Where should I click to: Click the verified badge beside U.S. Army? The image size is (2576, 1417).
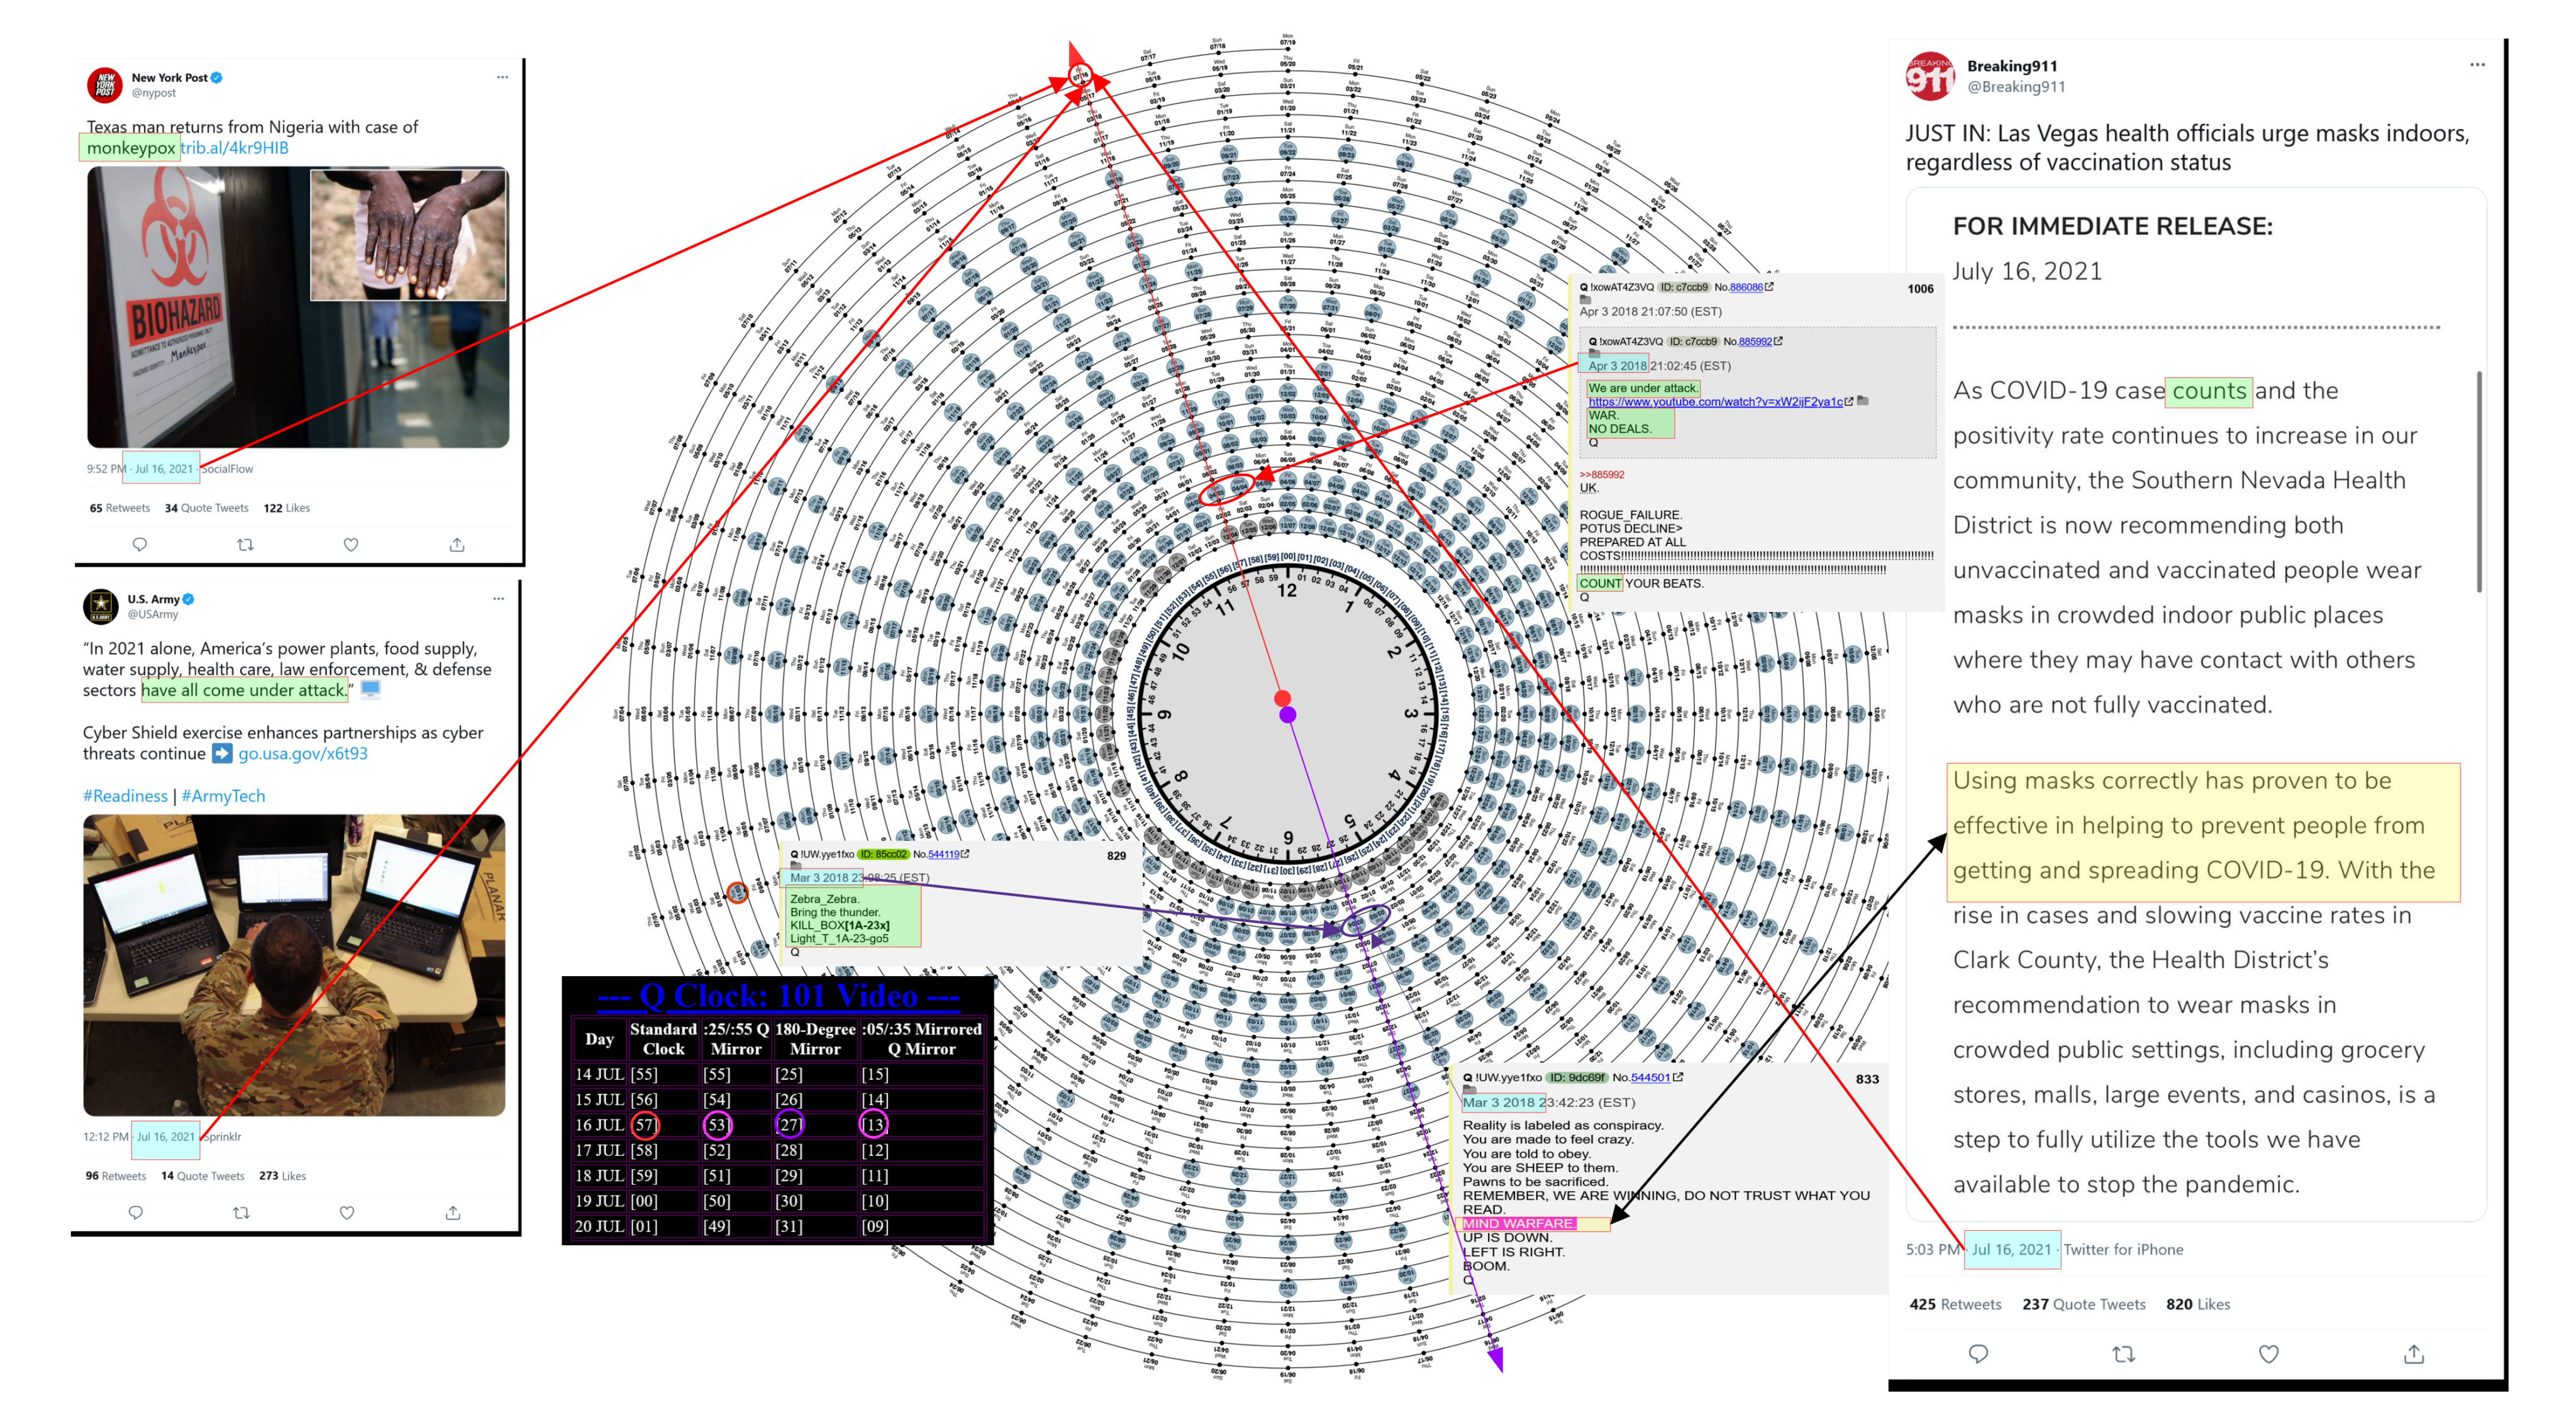(189, 599)
